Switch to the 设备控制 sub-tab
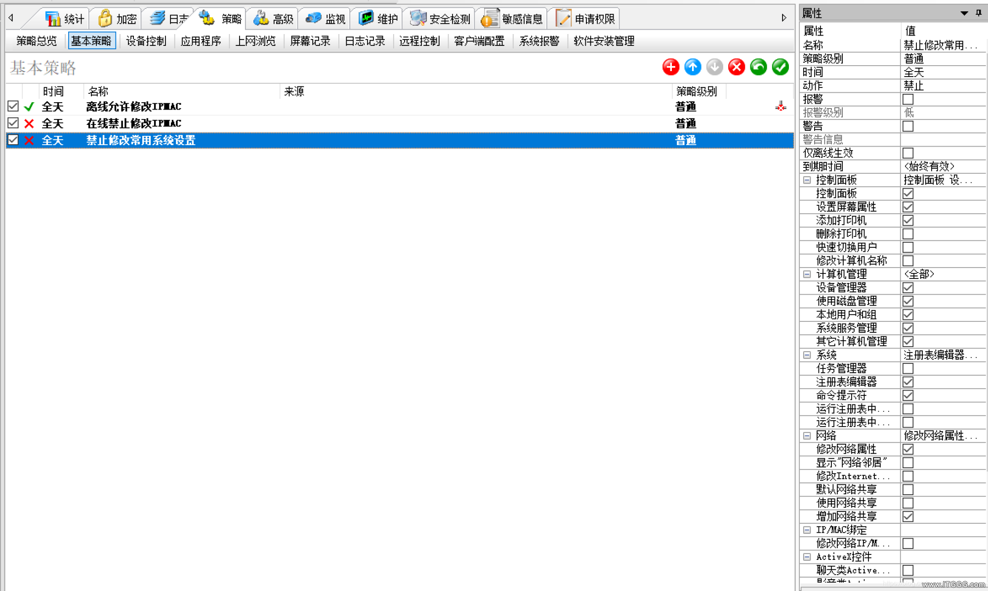Image resolution: width=988 pixels, height=591 pixels. 146,41
